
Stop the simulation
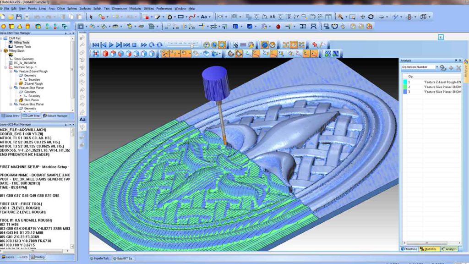[134, 45]
